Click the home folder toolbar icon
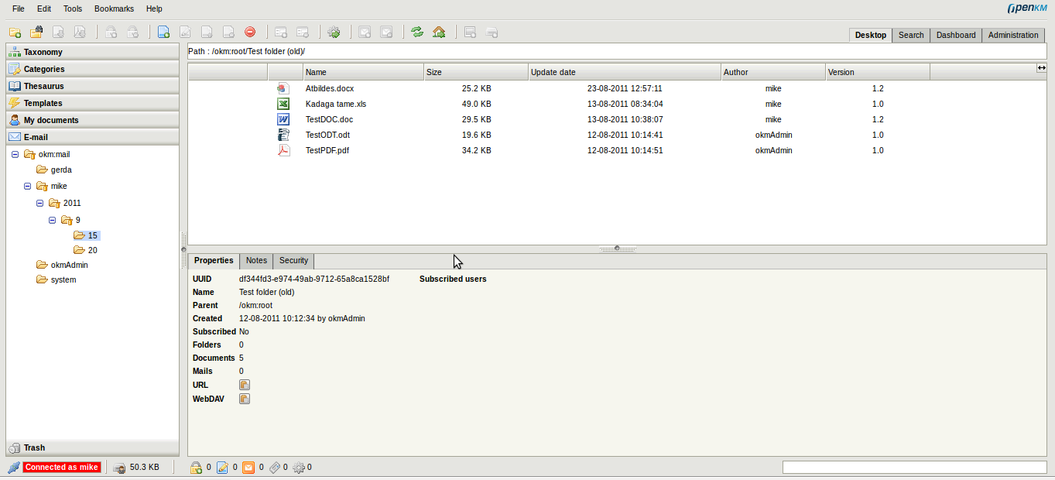 [439, 33]
